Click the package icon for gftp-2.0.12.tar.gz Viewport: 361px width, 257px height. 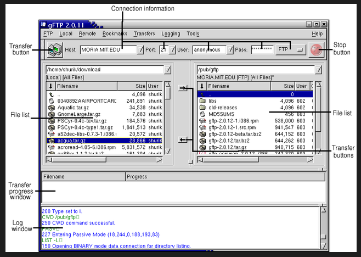click(202, 147)
